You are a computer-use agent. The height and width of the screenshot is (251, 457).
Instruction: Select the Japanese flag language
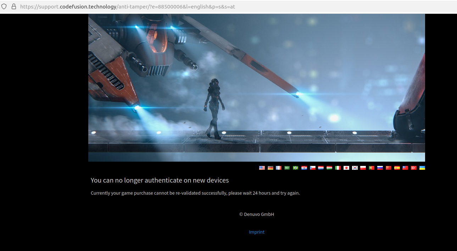(346, 168)
